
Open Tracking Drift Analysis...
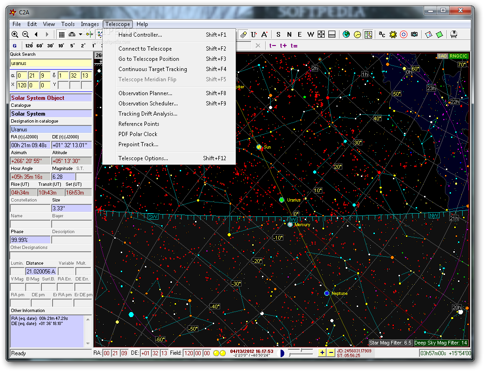tap(169, 114)
